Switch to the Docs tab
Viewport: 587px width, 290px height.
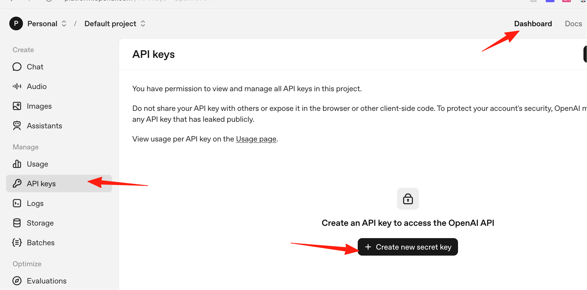573,24
